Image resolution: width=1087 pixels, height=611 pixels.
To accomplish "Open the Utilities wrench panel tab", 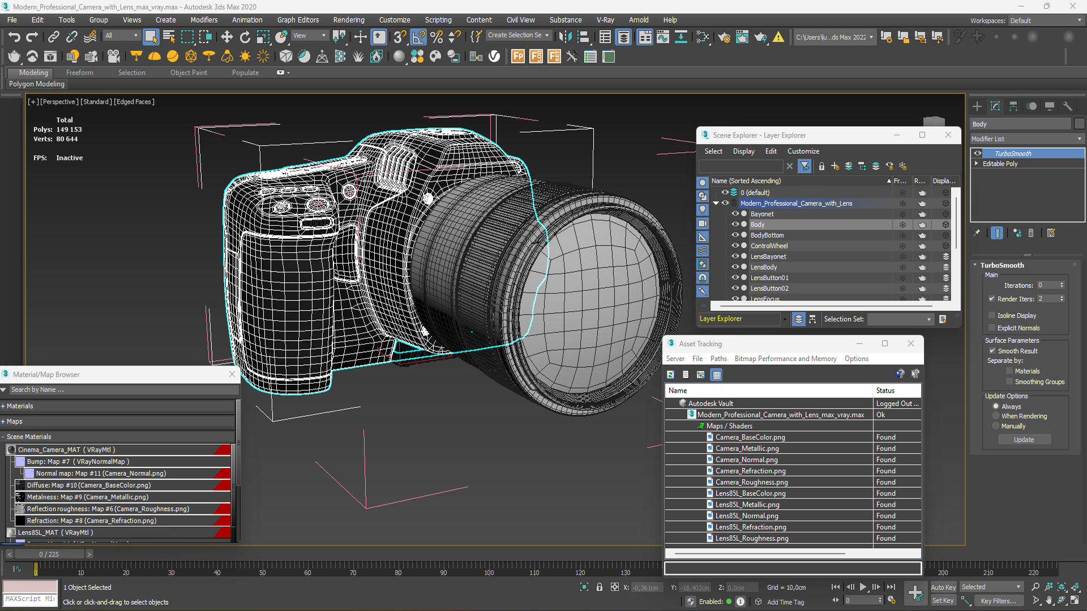I will 1068,106.
